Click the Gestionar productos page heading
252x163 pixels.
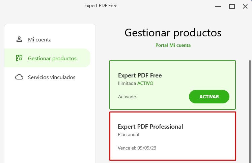pos(173,33)
